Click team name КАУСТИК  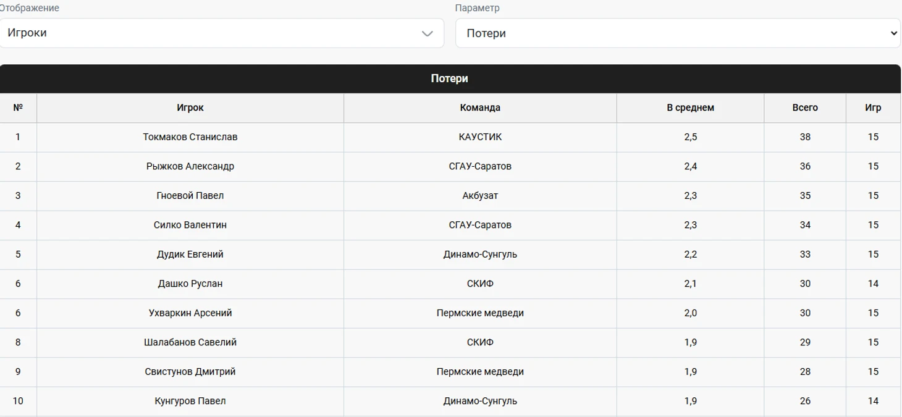tap(480, 137)
